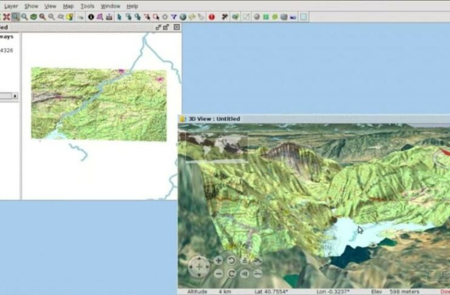The width and height of the screenshot is (450, 295).
Task: Maximize the 2D map view window
Action: 166,27
